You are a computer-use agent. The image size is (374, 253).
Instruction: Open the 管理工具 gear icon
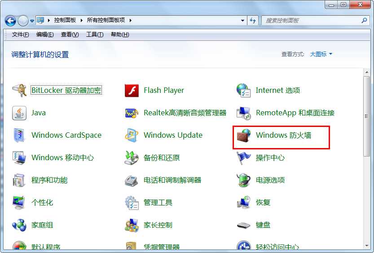tap(132, 203)
